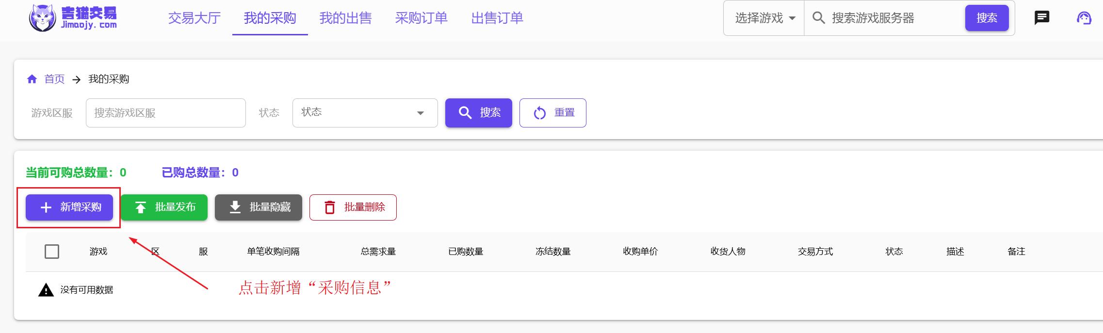The height and width of the screenshot is (333, 1103).
Task: Switch to the 交易大厅 tab
Action: tap(194, 18)
